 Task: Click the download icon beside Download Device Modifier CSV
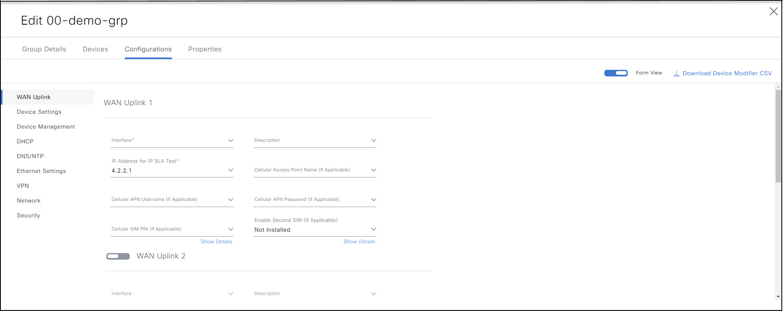676,74
